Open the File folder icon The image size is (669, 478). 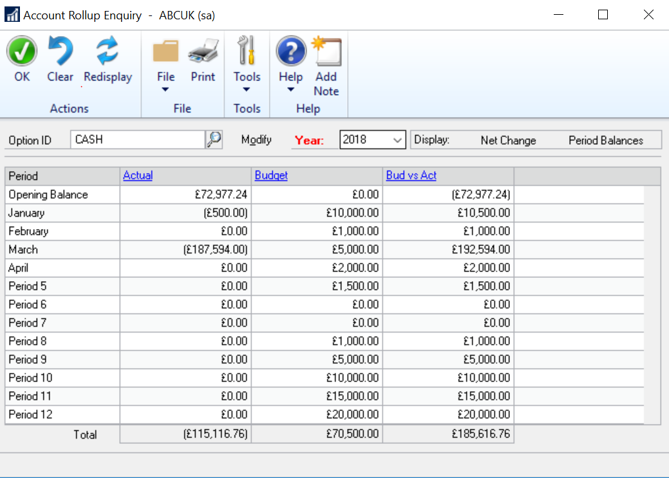coord(165,51)
